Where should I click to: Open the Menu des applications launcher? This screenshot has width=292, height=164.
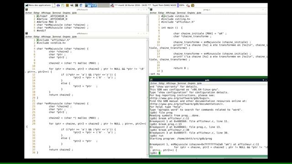38,5
